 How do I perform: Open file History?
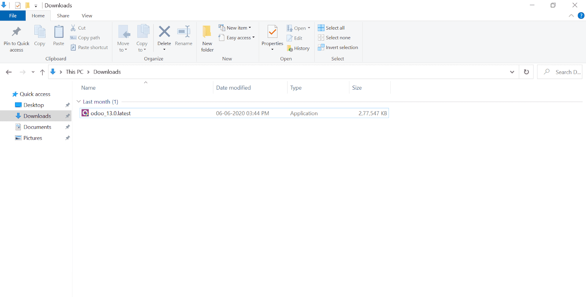[298, 48]
